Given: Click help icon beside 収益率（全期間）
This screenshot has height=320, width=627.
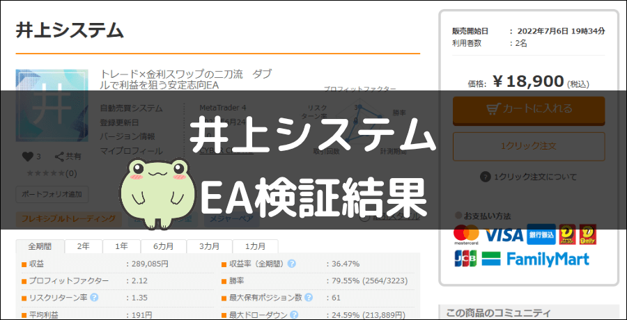Looking at the screenshot, I should point(292,264).
